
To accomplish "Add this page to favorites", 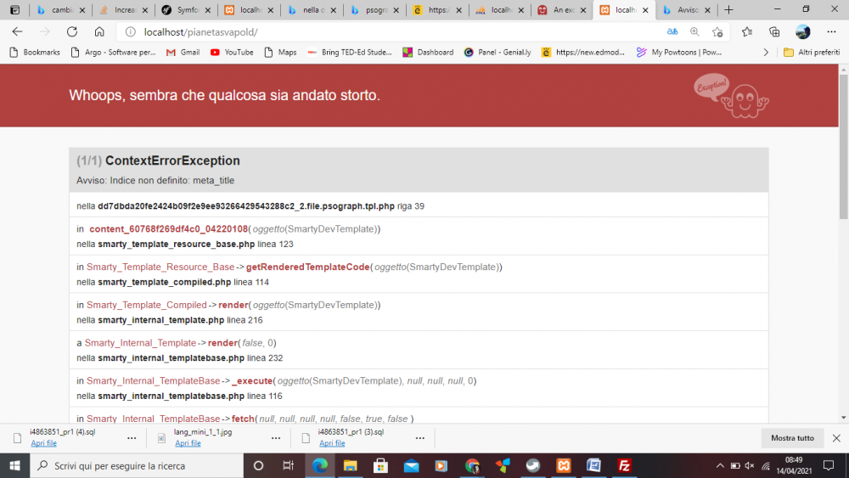I will [x=717, y=32].
